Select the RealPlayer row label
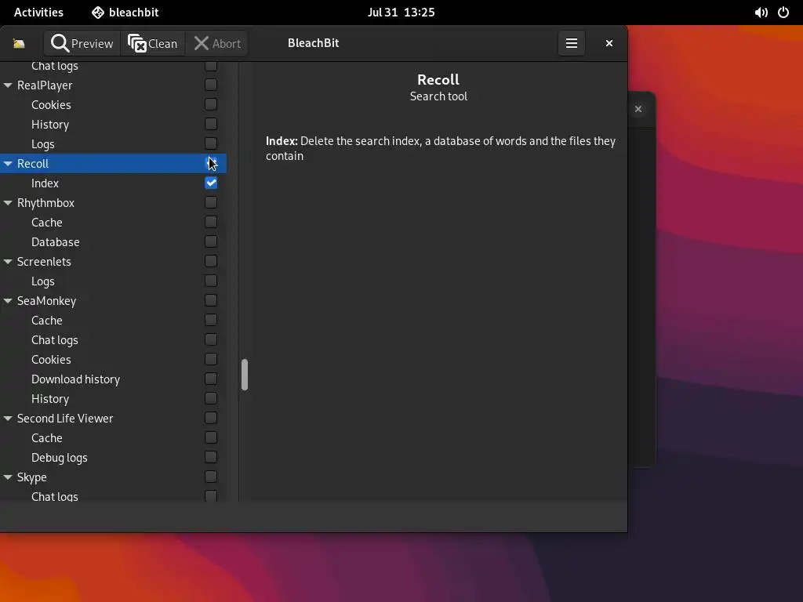The height and width of the screenshot is (602, 803). [x=45, y=85]
